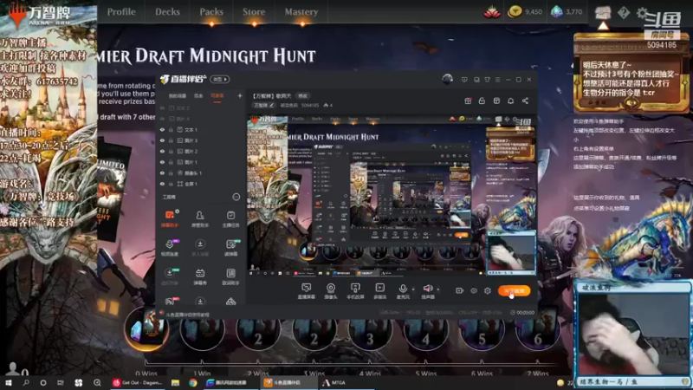Click the gift box icon in stream header
Image resolution: width=693 pixels, height=390 pixels.
pyautogui.click(x=468, y=101)
